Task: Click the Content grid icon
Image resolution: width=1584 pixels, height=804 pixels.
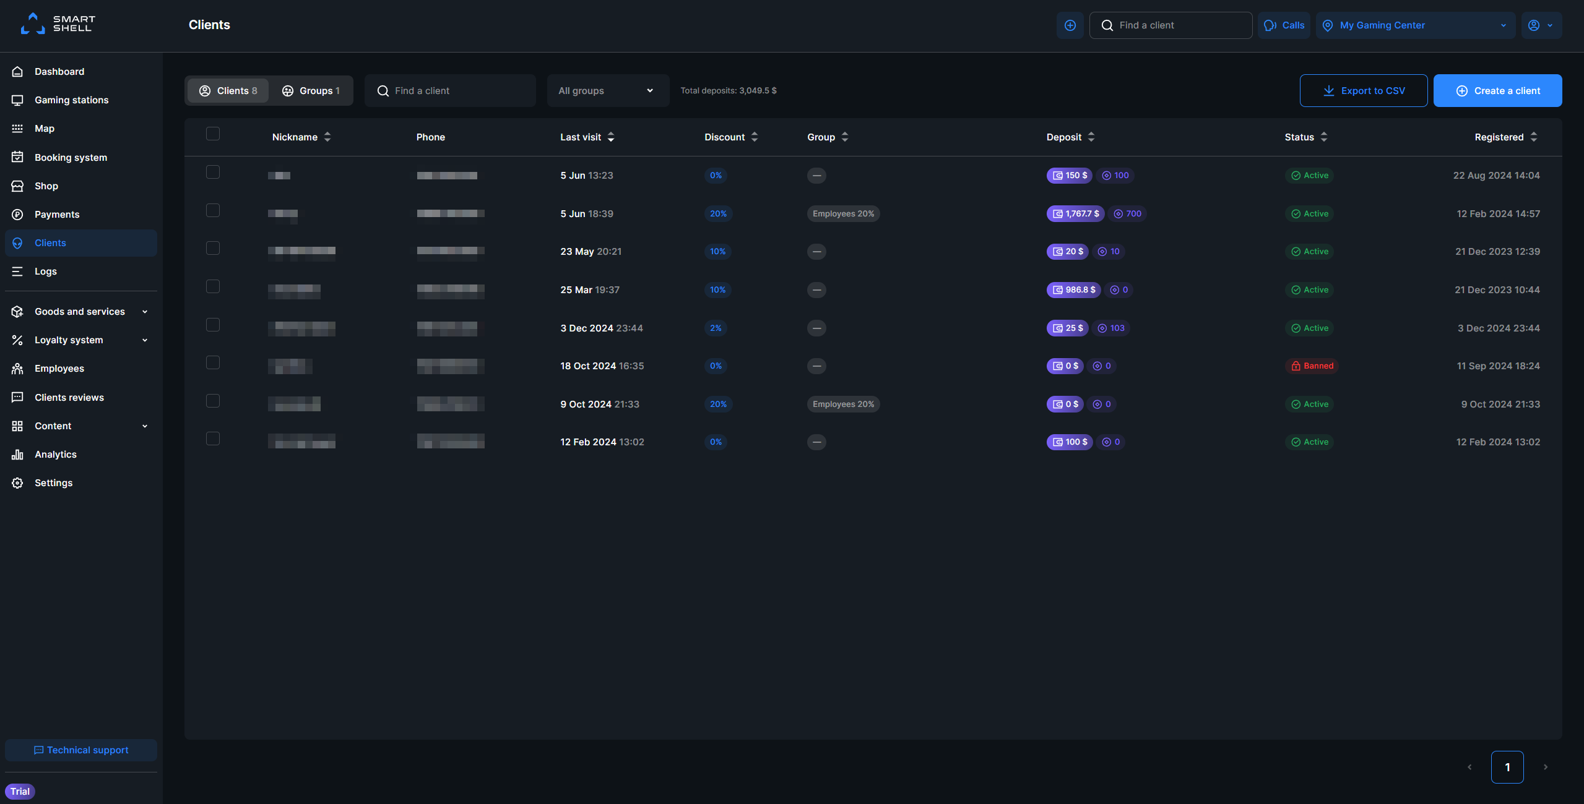Action: [17, 426]
